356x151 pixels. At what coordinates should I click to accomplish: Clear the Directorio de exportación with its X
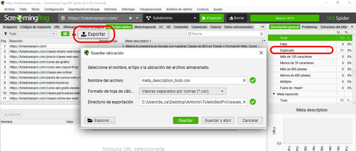point(244,102)
